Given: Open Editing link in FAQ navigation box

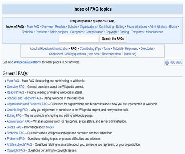Looking at the screenshot, I should coord(120,26).
